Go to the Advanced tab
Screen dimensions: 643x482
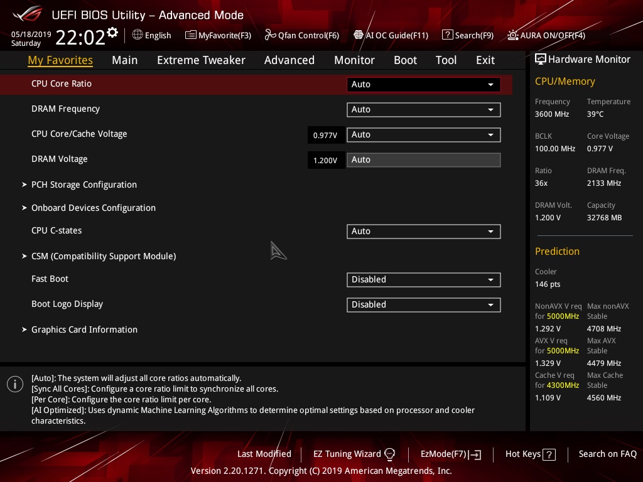coord(289,60)
